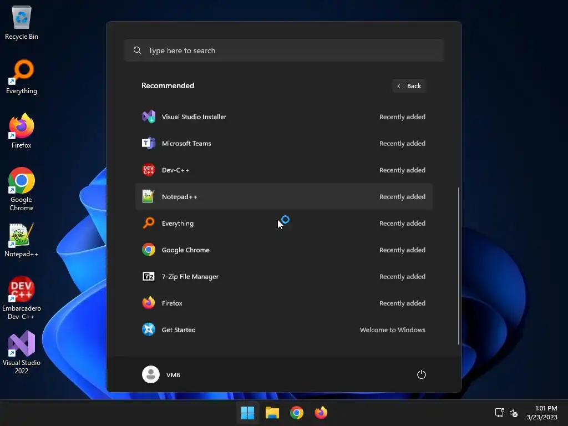Click the 'Everything' list label
This screenshot has width=568, height=426.
[x=177, y=224]
